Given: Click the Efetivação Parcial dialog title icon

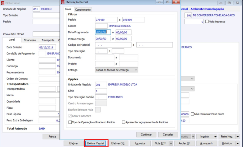Looking at the screenshot, I should pos(63,2).
